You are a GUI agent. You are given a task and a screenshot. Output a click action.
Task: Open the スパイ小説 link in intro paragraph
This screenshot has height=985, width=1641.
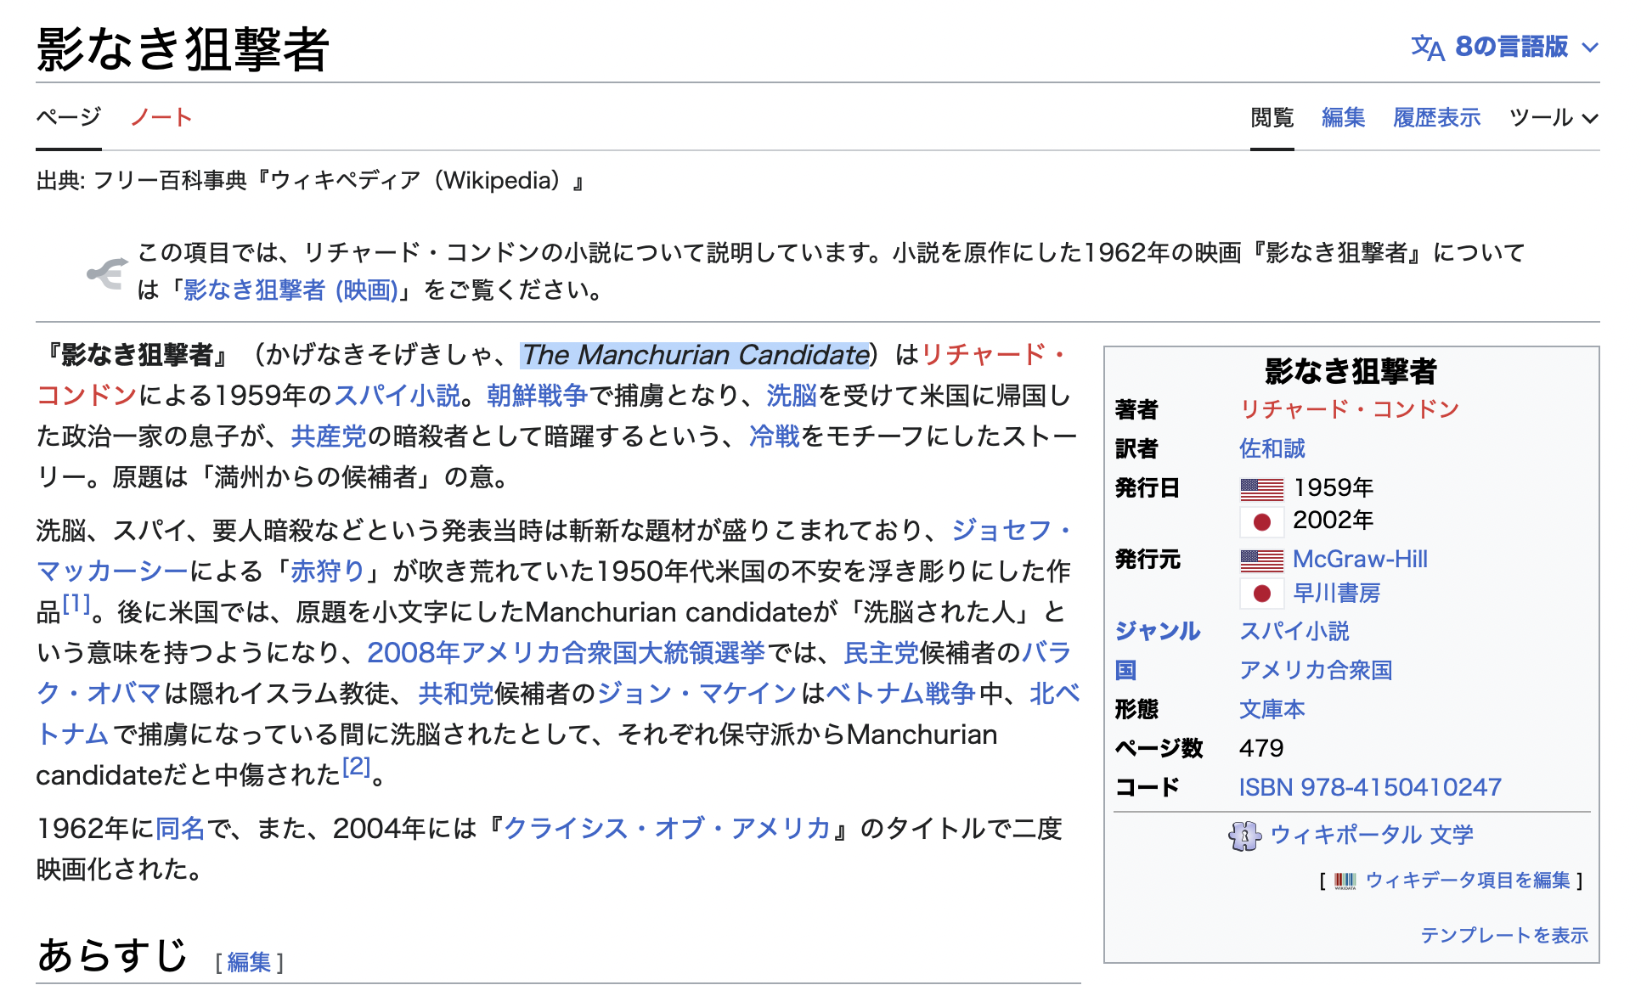tap(397, 395)
